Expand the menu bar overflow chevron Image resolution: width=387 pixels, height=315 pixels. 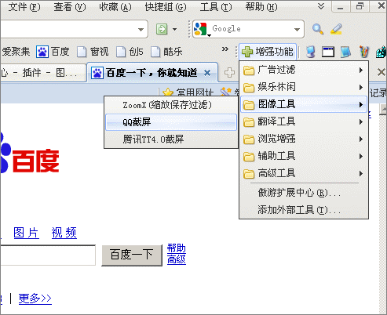click(321, 6)
